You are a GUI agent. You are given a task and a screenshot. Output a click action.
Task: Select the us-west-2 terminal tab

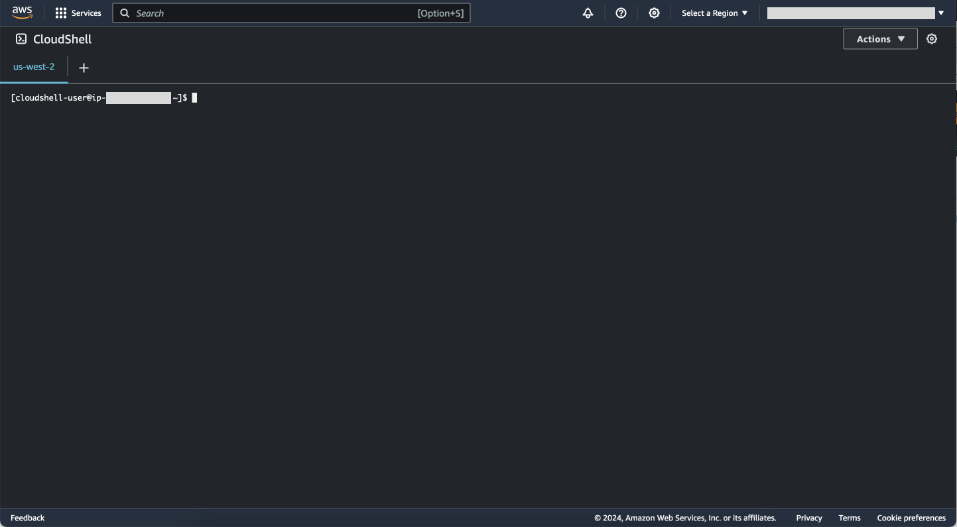[x=34, y=67]
